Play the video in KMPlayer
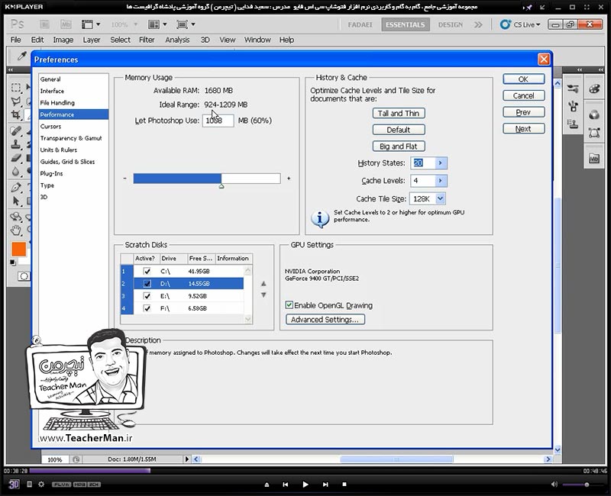Viewport: 611px width, 496px height. click(x=305, y=485)
